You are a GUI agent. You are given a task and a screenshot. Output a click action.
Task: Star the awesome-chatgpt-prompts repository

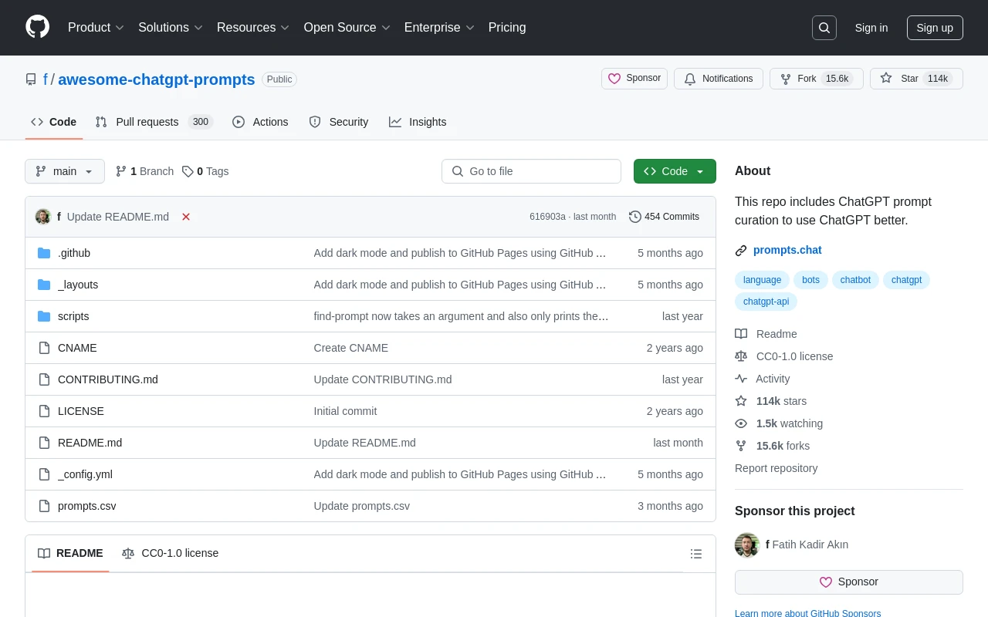901,79
